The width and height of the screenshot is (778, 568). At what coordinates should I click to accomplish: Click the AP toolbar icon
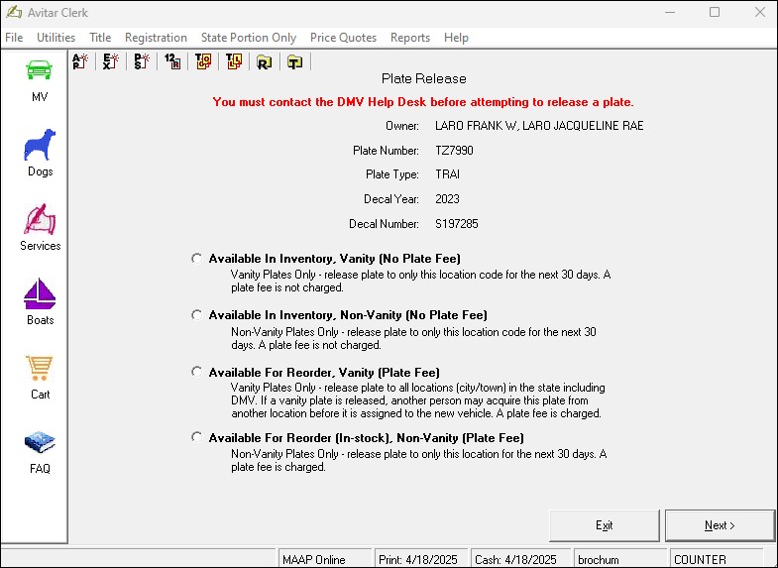click(x=81, y=61)
